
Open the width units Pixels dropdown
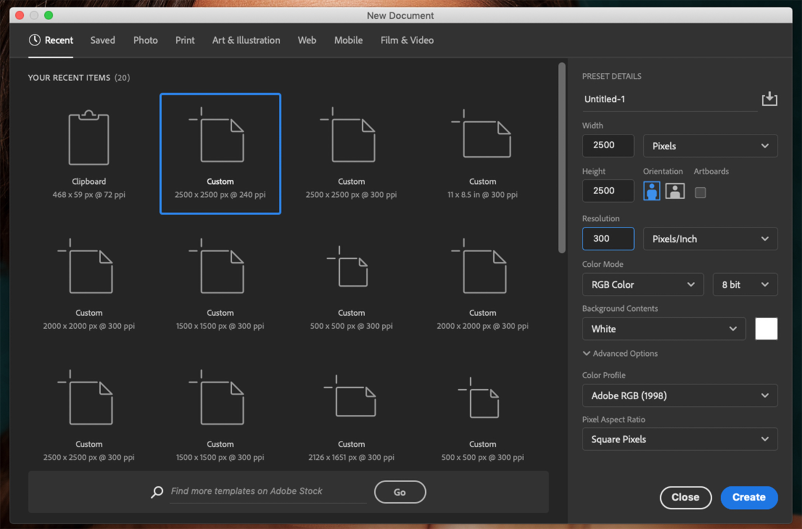point(710,146)
